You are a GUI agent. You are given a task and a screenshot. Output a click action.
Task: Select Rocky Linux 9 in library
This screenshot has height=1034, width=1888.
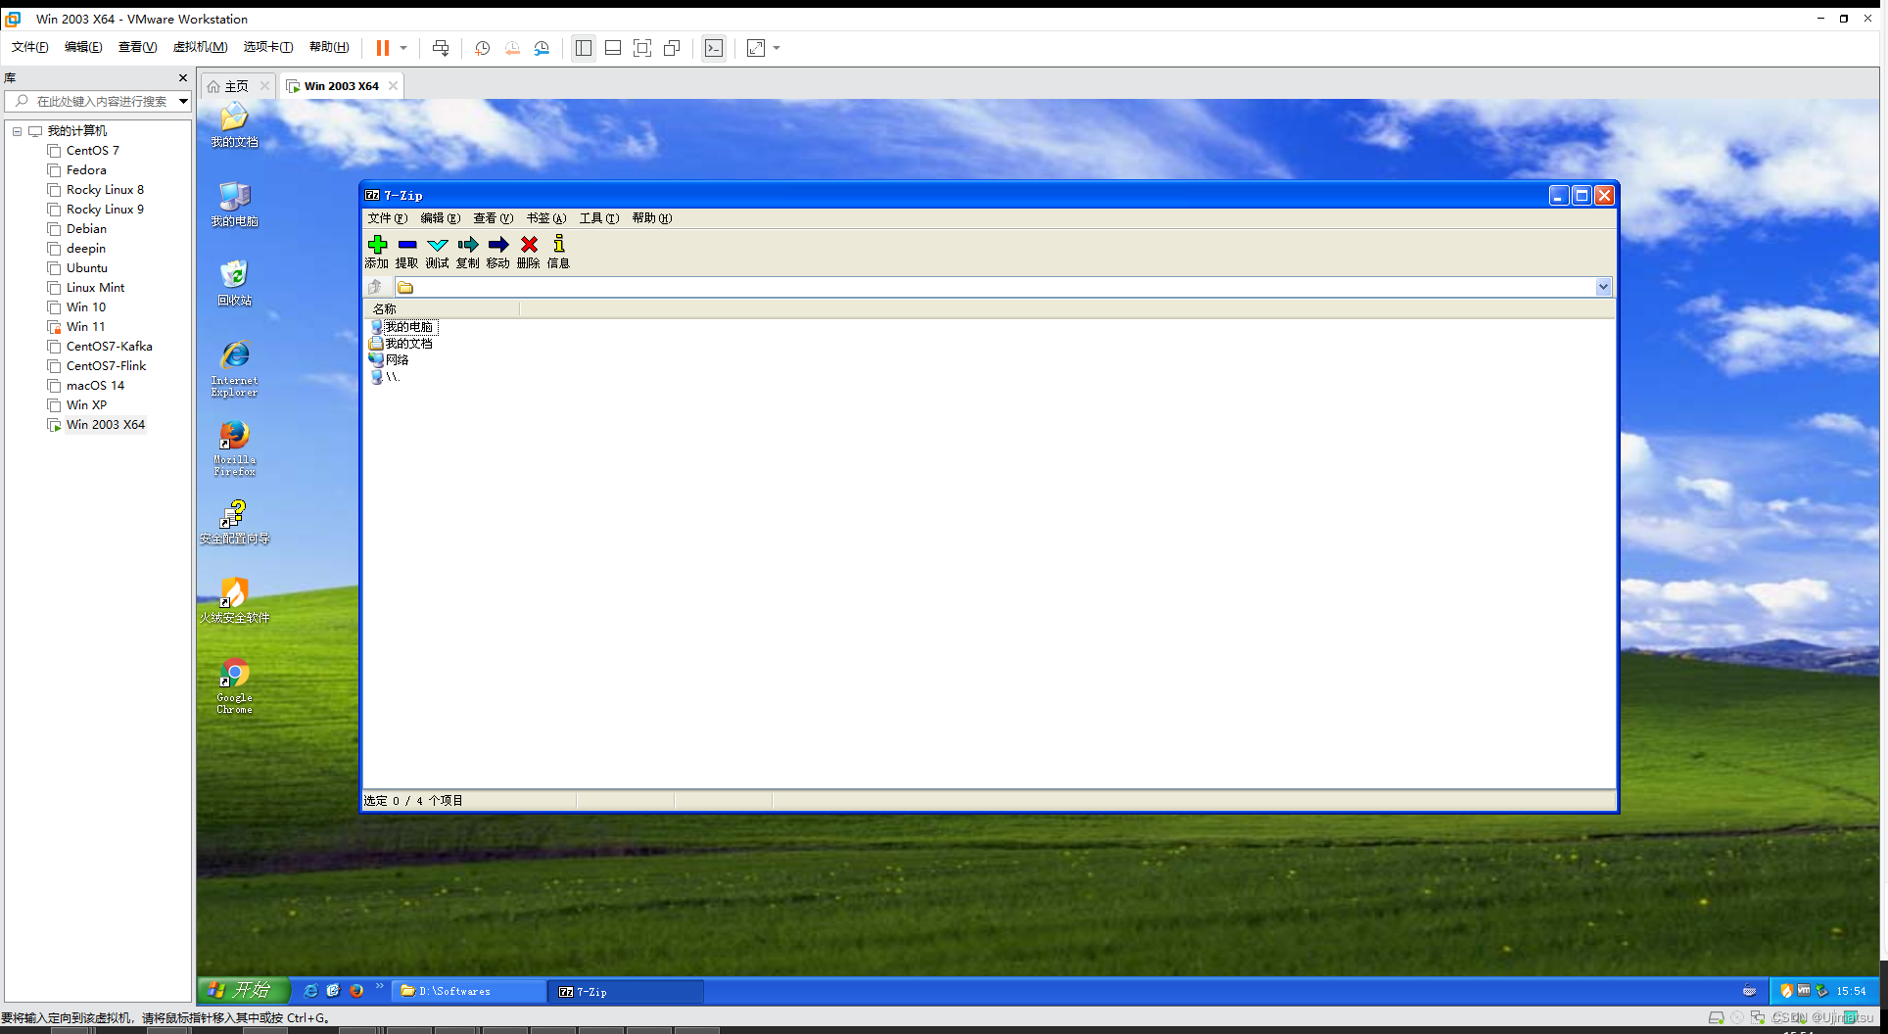pyautogui.click(x=105, y=210)
